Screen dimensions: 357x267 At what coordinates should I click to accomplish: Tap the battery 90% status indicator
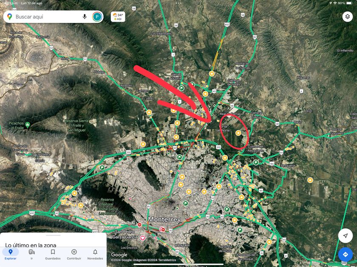pyautogui.click(x=345, y=3)
